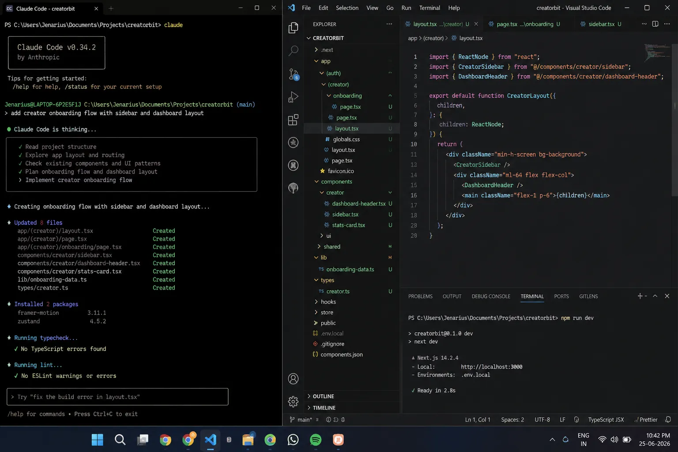The image size is (678, 452).
Task: Click Ln 1, Col 1 in status bar
Action: (x=477, y=420)
